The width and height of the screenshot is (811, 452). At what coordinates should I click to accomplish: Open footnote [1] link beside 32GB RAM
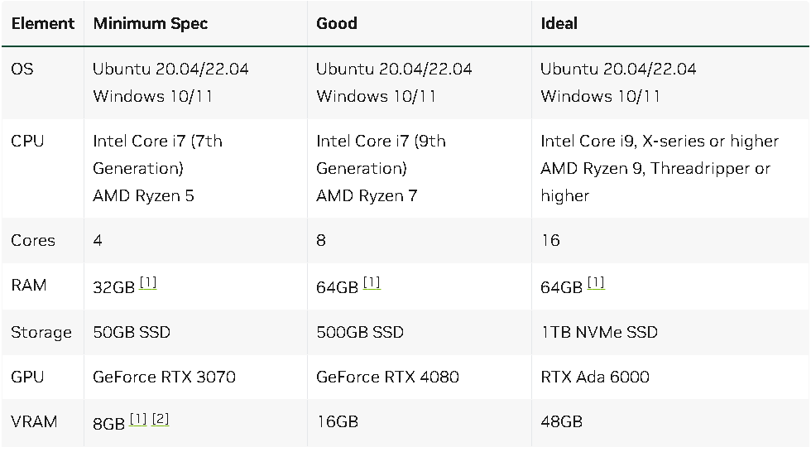tap(148, 283)
